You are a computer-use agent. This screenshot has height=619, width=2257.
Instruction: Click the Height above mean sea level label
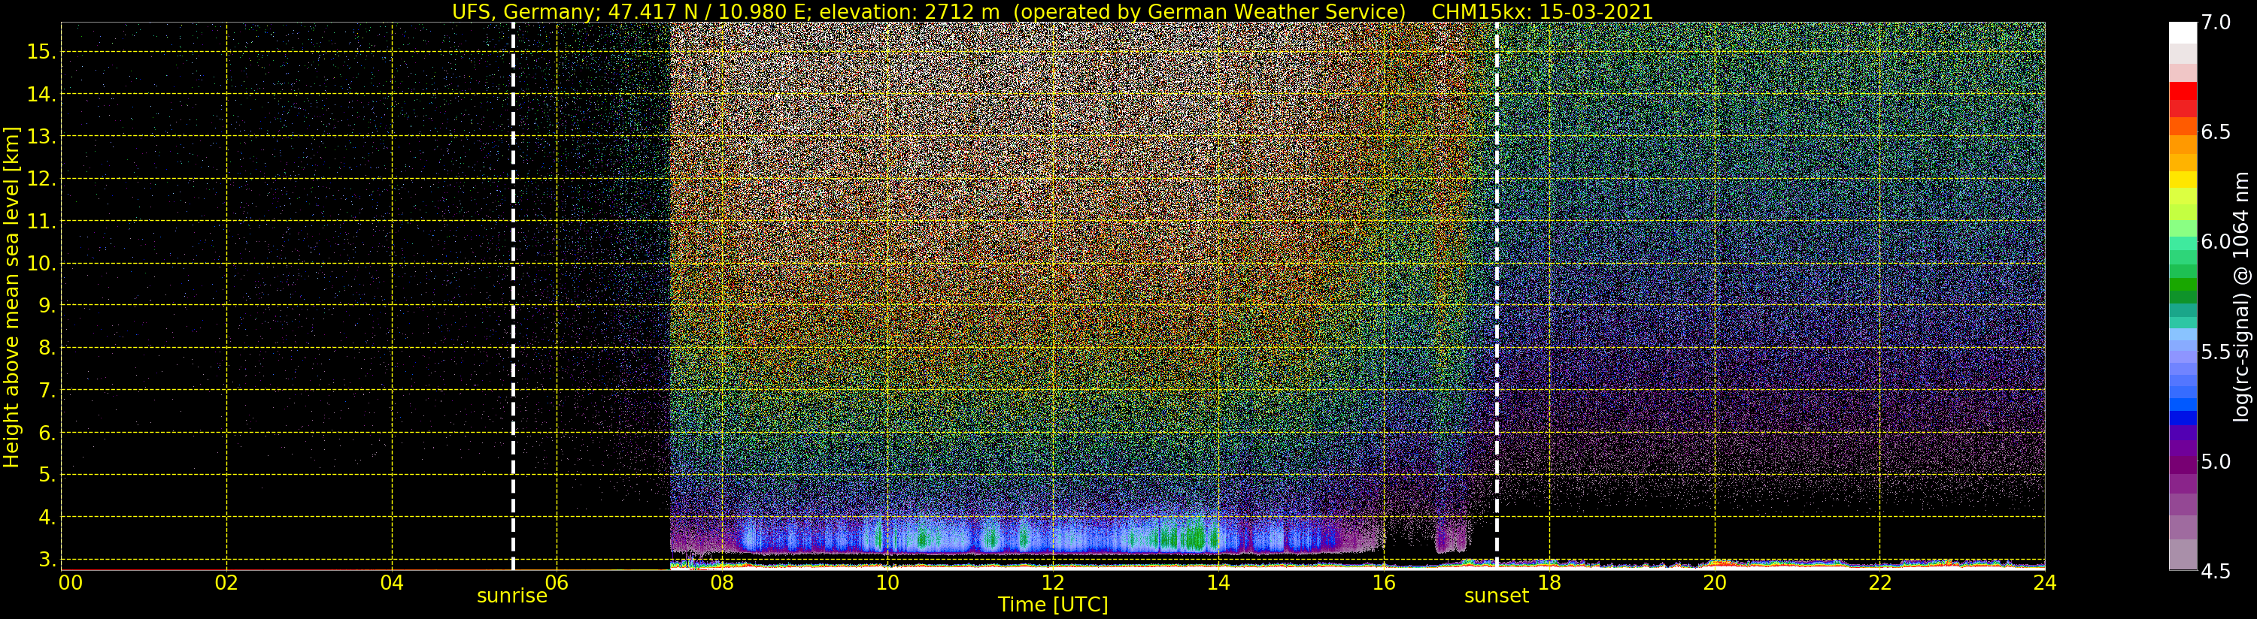(x=11, y=297)
